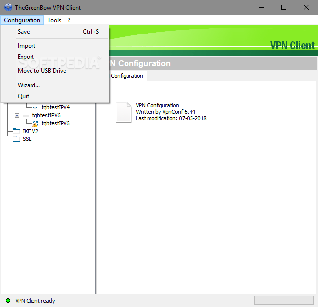Click the tgbtestIPV6 tunnel warning icon

(x=35, y=124)
